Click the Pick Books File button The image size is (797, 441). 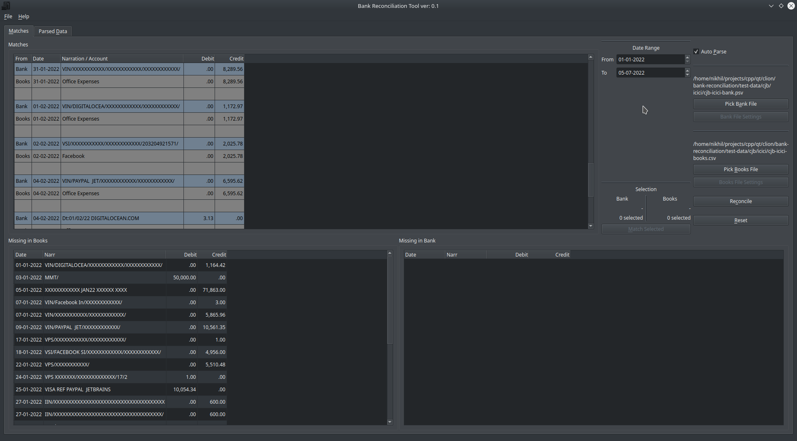pos(741,170)
